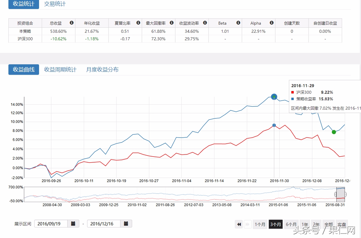Click the 实盘 button
Image resolution: width=361 pixels, height=238 pixels.
pos(342,224)
